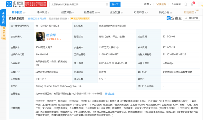The width and height of the screenshot is (203, 120).
Task: Open 企业套餐 in the header
Action: pyautogui.click(x=176, y=4)
